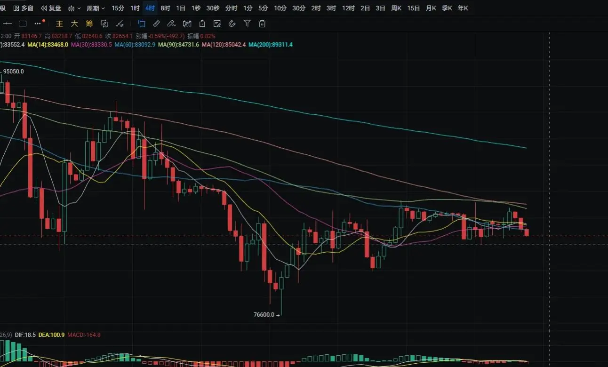Click the DEA:100.9 value label
This screenshot has height=367, width=608.
(x=52, y=335)
